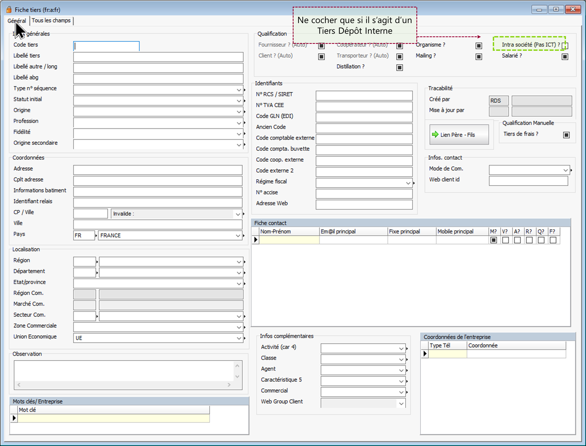Click the row arrow in Coordonnées de l'entreprise grid
The width and height of the screenshot is (586, 446).
point(425,354)
